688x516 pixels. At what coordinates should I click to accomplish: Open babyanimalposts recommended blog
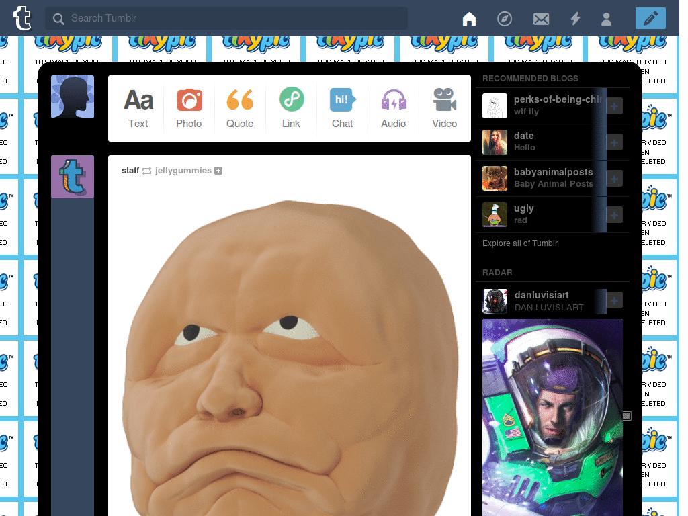(x=554, y=173)
